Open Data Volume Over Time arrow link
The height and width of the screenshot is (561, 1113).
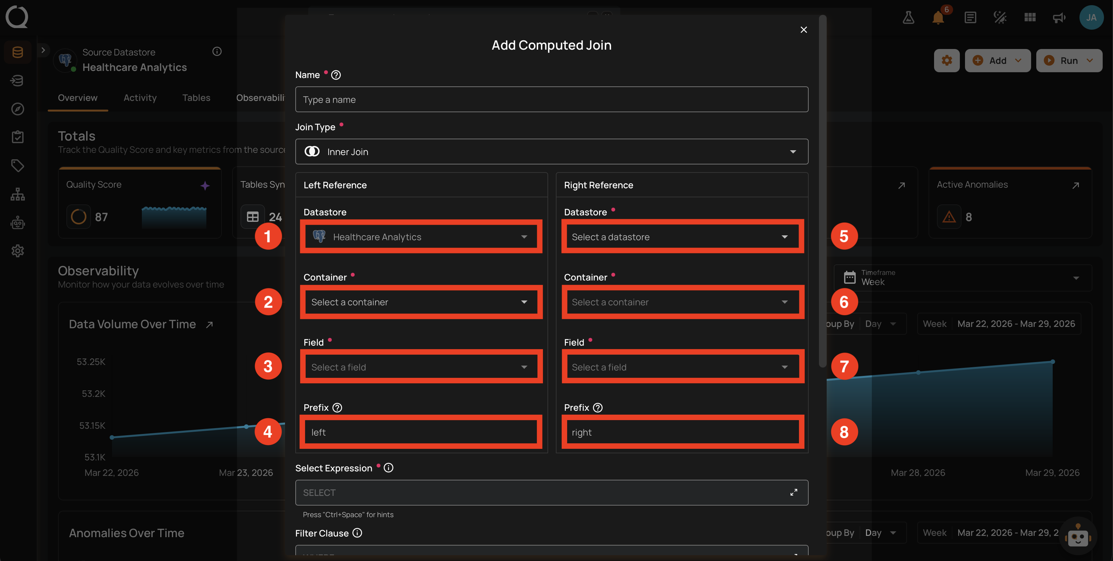[x=210, y=325]
